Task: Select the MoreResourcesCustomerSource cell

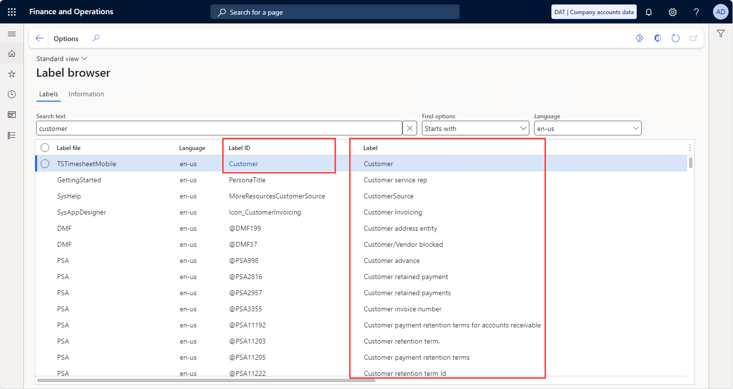Action: (x=277, y=196)
